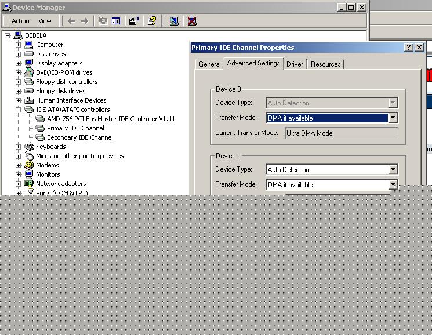Image resolution: width=432 pixels, height=335 pixels.
Task: Click the Help toolbar icon
Action: pyautogui.click(x=151, y=21)
